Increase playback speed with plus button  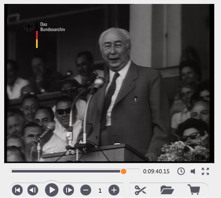(x=114, y=190)
